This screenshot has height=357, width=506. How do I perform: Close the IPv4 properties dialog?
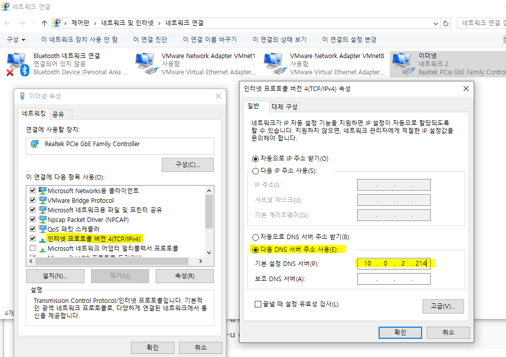pos(466,89)
